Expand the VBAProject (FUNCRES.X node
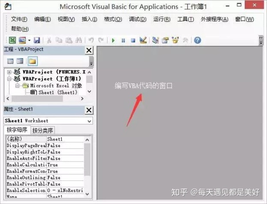The width and height of the screenshot is (267, 204). tap(9, 72)
